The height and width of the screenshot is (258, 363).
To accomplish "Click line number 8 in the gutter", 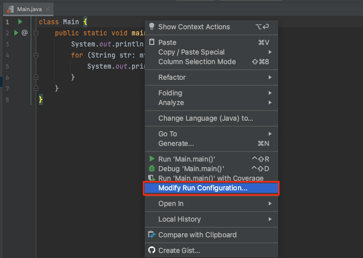I will pos(8,99).
